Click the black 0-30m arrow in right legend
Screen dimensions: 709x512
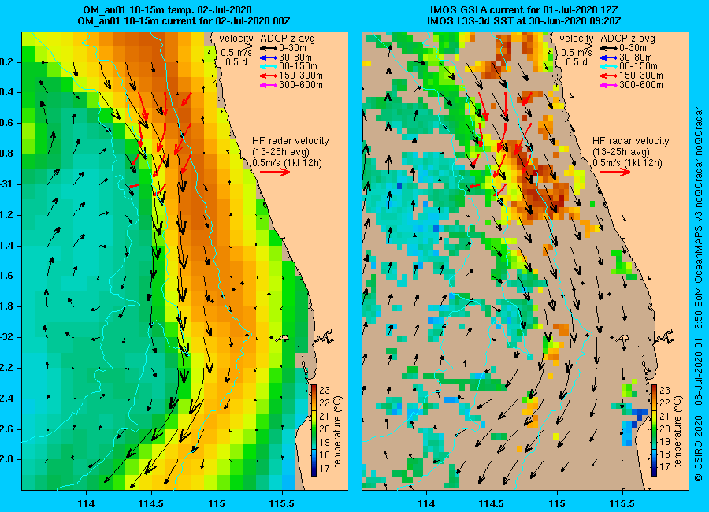pyautogui.click(x=609, y=48)
